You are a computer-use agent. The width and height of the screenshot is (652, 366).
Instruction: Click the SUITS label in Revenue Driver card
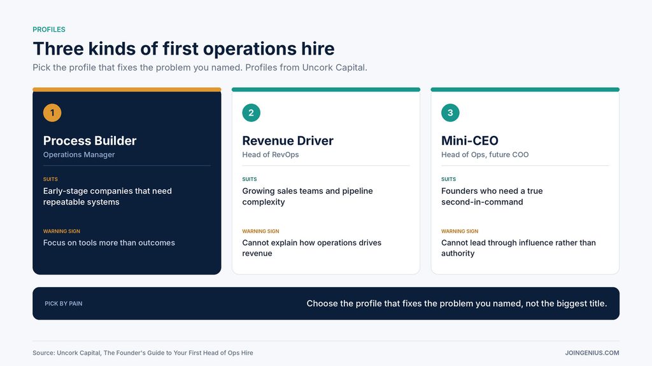pos(250,179)
